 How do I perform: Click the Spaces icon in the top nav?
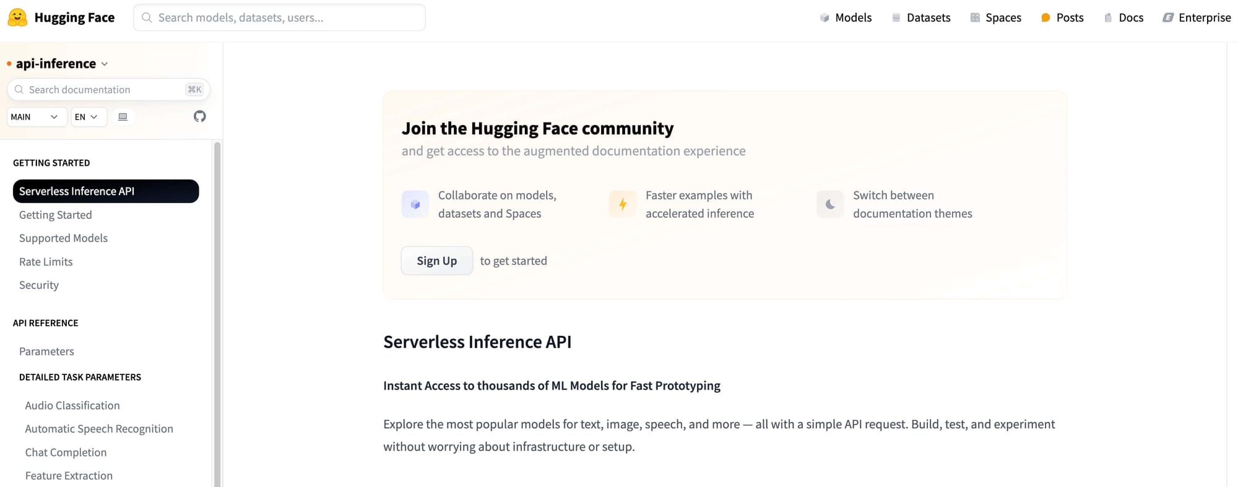coord(975,18)
